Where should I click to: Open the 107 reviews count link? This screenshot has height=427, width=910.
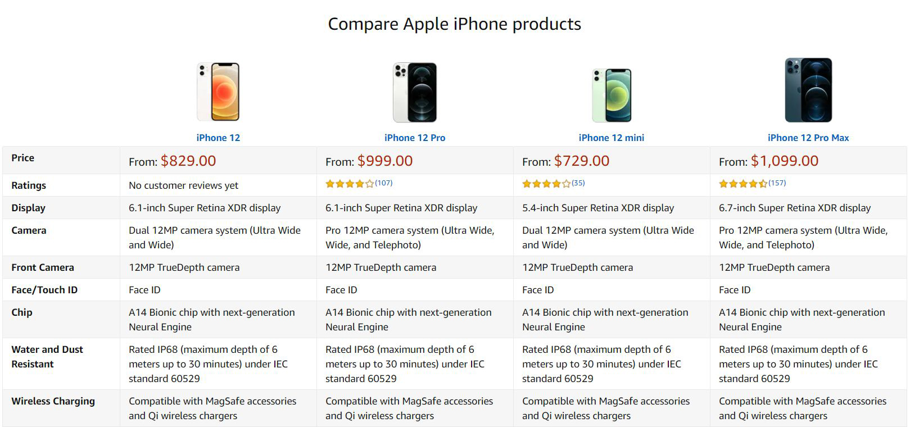(x=384, y=183)
